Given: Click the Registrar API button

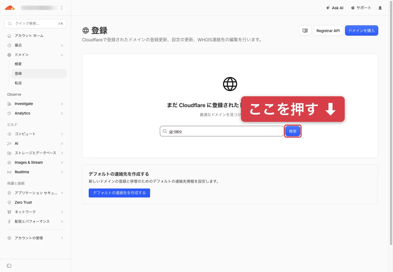Looking at the screenshot, I should click(328, 30).
